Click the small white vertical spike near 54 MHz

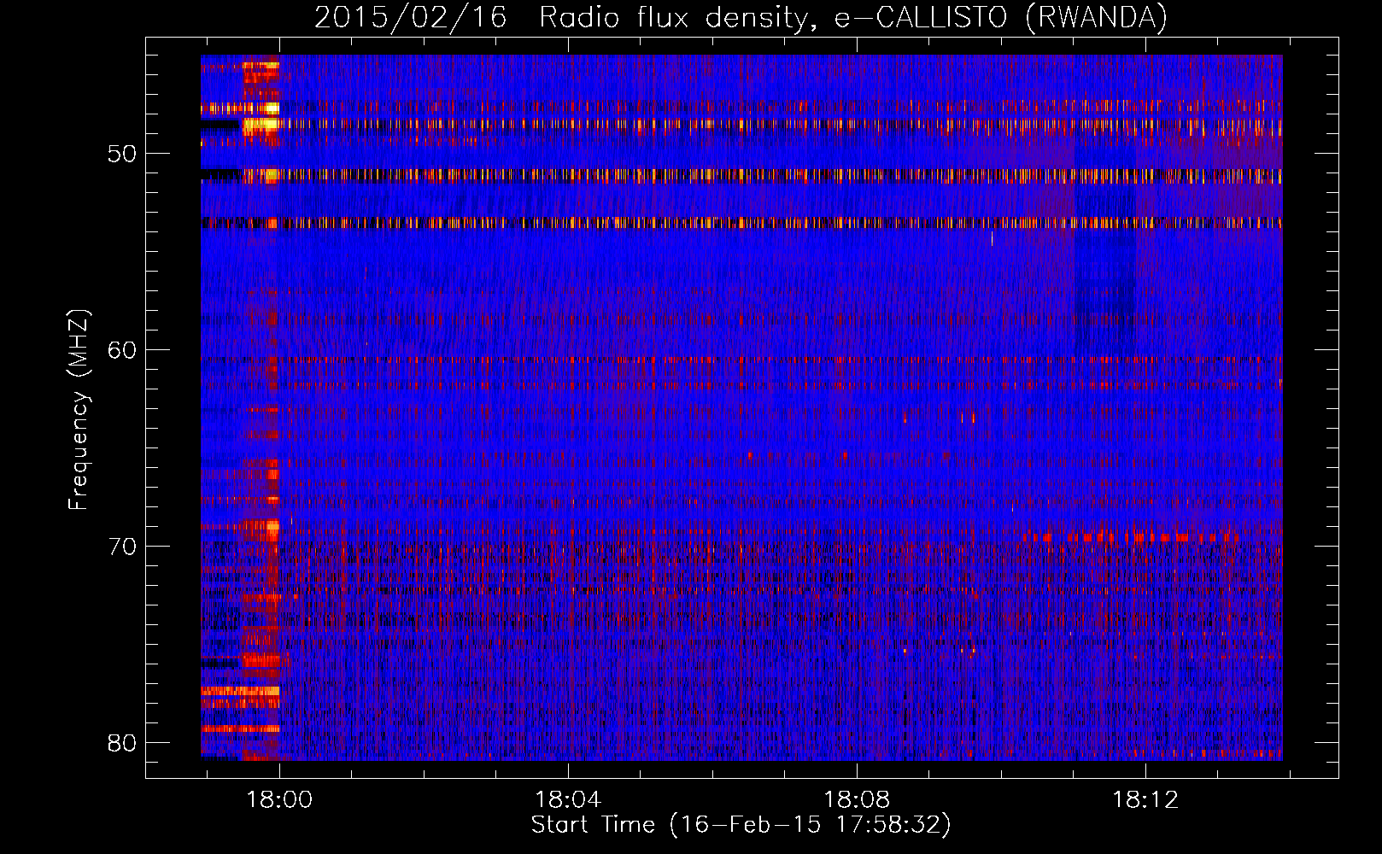click(x=992, y=238)
